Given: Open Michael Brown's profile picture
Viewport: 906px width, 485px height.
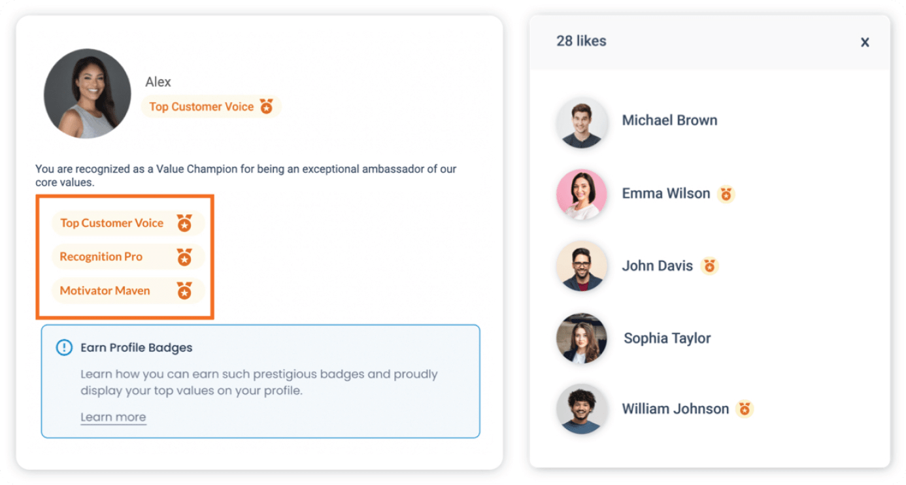Looking at the screenshot, I should pyautogui.click(x=582, y=123).
